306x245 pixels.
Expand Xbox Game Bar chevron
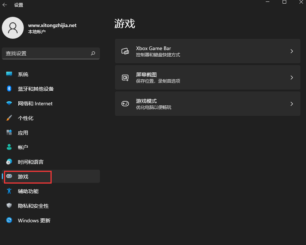[292, 51]
